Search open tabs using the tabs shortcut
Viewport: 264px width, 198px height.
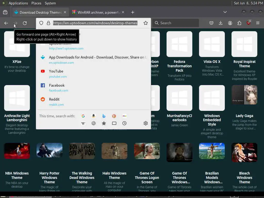click(114, 123)
